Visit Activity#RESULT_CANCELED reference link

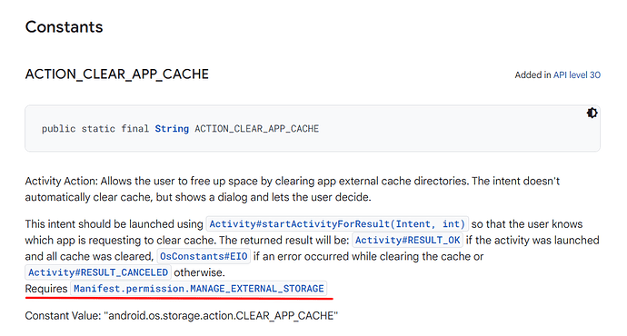click(x=98, y=272)
